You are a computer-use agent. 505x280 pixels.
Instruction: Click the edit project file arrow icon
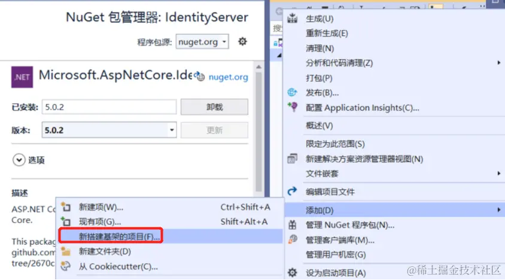[x=292, y=191]
